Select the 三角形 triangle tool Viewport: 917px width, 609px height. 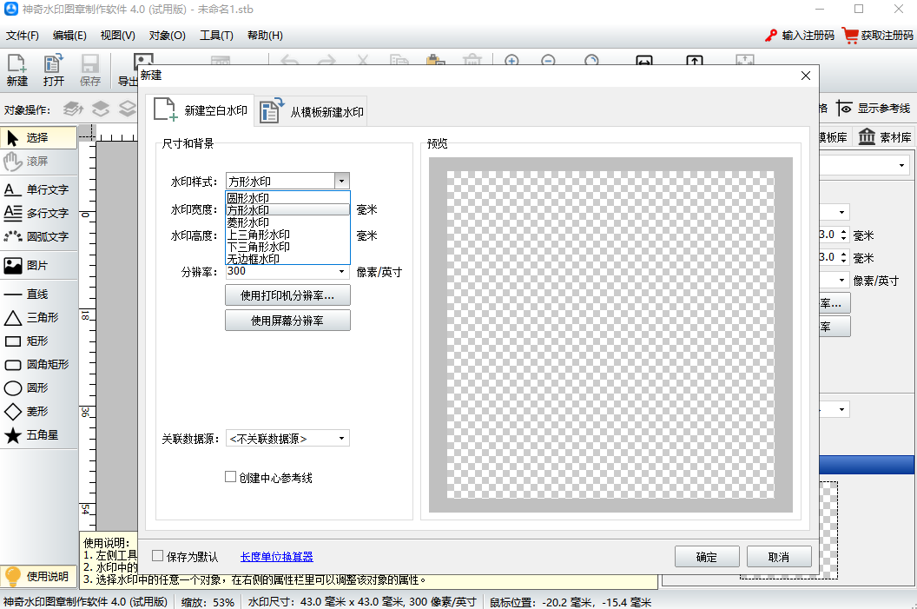pyautogui.click(x=38, y=317)
